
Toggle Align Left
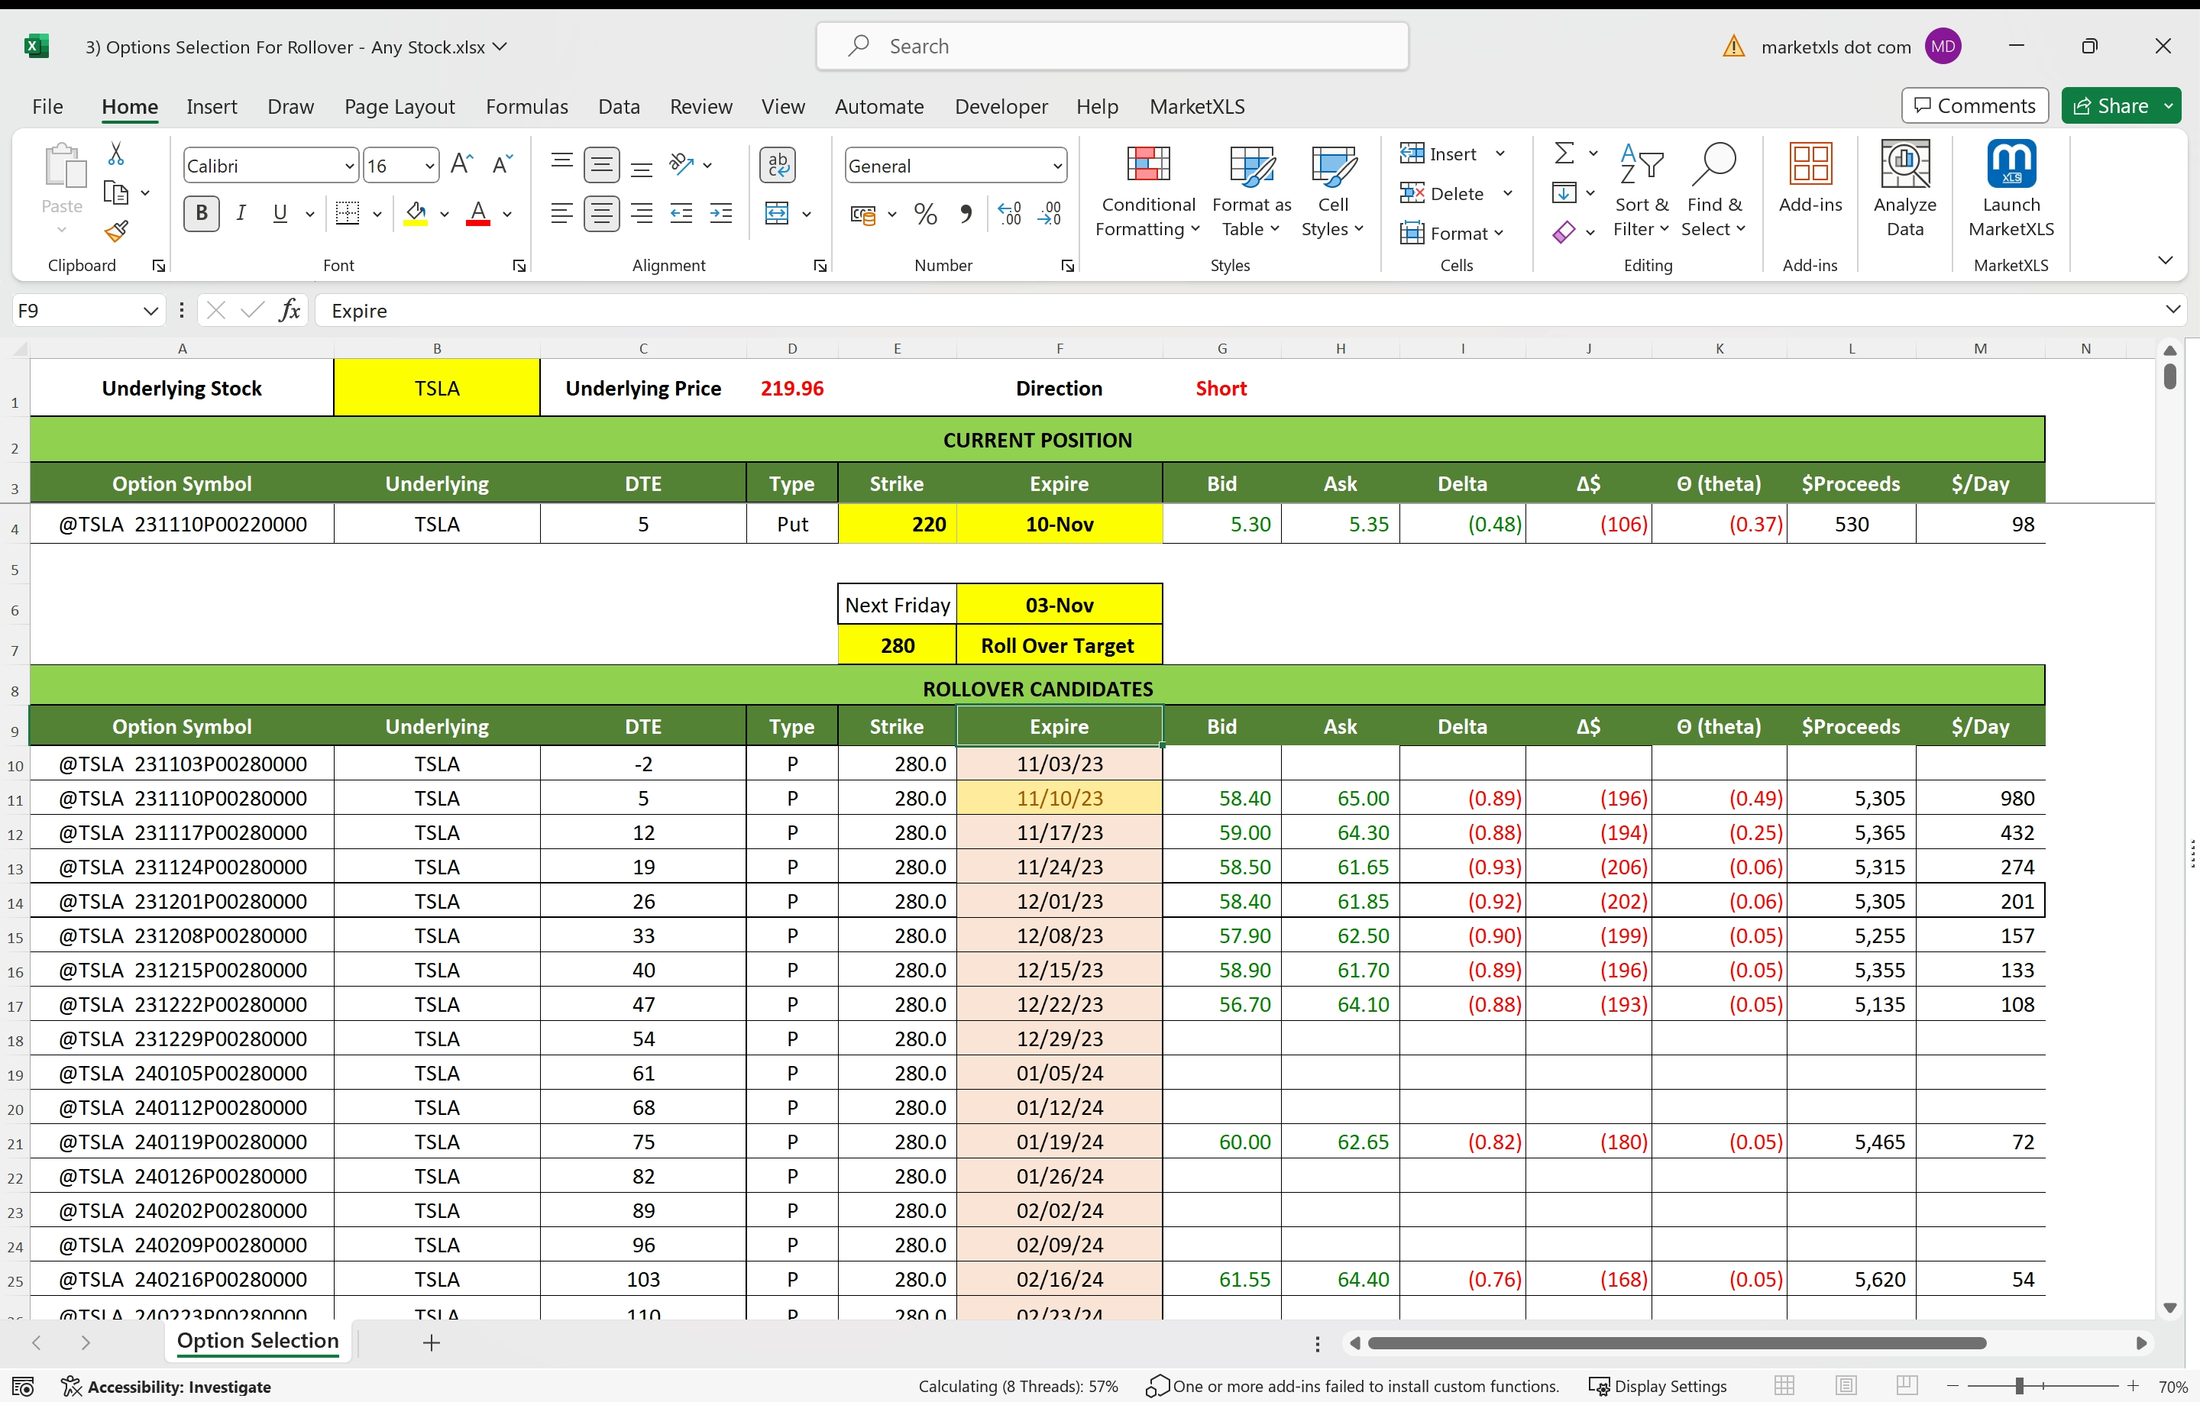click(562, 214)
